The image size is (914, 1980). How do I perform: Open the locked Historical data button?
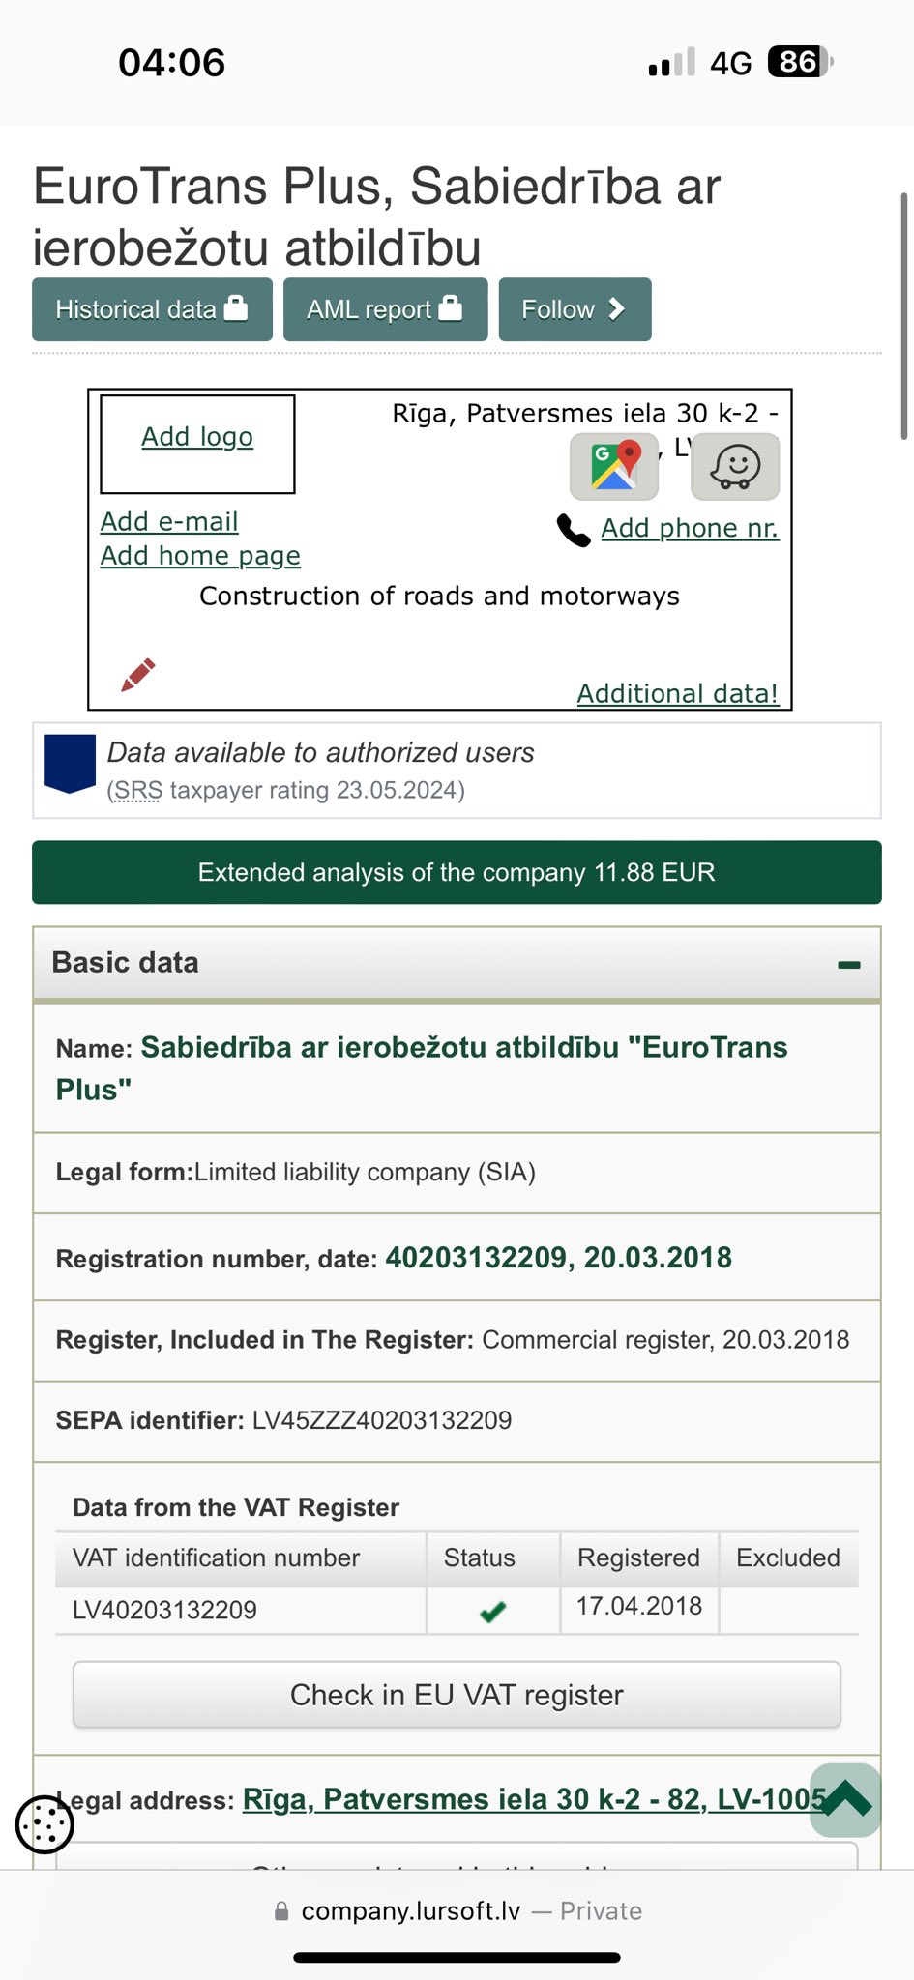152,309
